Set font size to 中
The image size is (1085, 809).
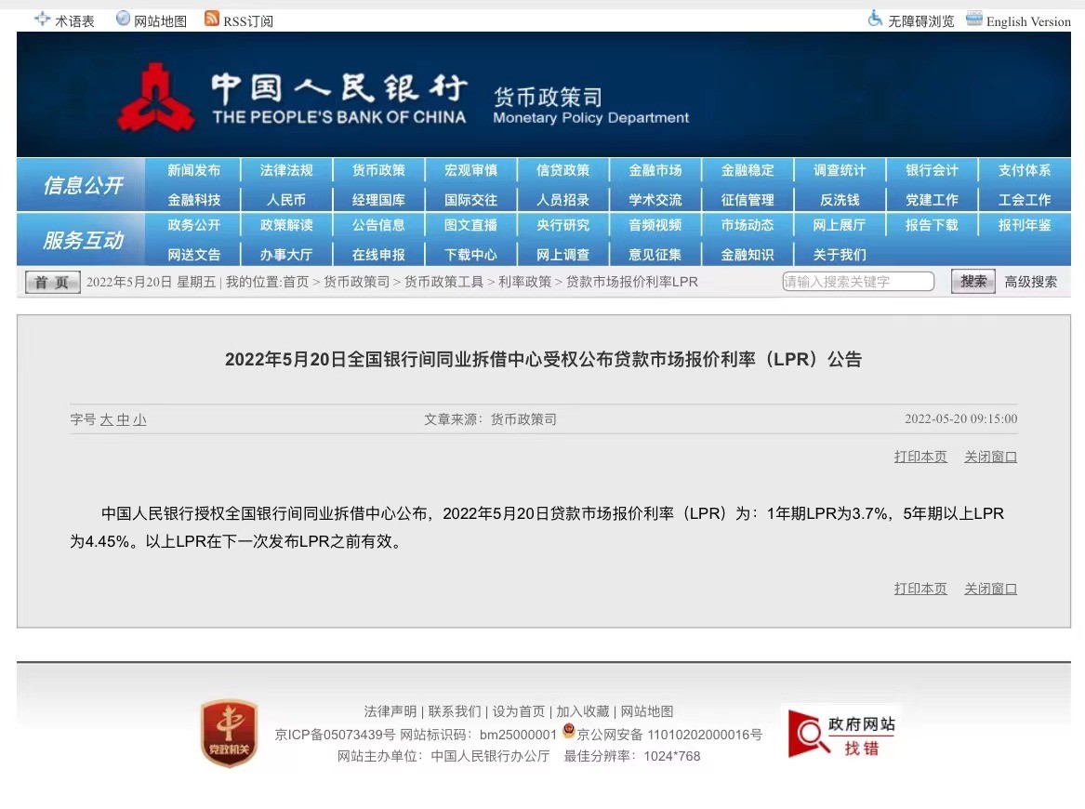[123, 419]
